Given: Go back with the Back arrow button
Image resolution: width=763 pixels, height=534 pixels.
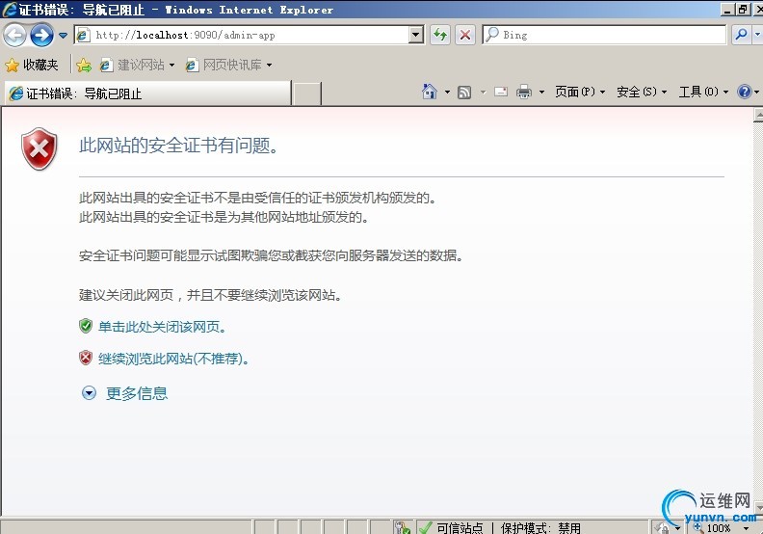Looking at the screenshot, I should tap(14, 35).
